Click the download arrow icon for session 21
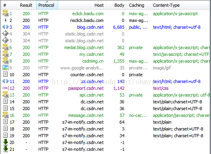The width and height of the screenshot is (211, 154). tap(6, 149)
